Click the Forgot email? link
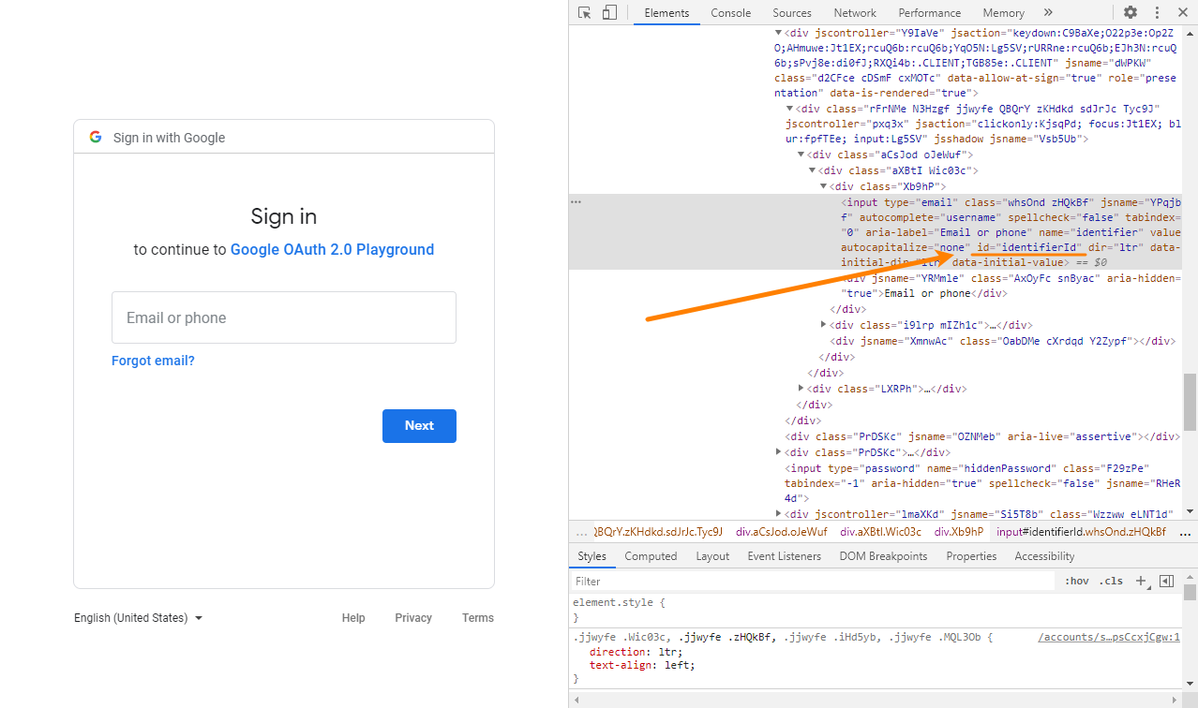Screen dimensions: 1198x708 click(x=153, y=360)
